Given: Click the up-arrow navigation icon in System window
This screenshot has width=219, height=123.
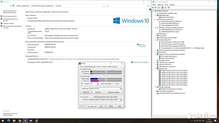Looking at the screenshot, I should point(10,6).
